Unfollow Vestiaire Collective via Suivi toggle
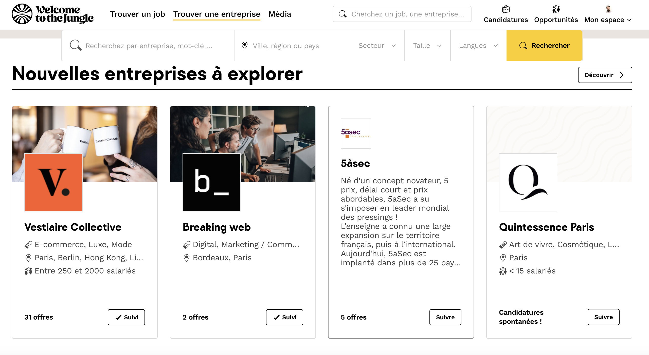Viewport: 649px width, 355px height. 126,317
